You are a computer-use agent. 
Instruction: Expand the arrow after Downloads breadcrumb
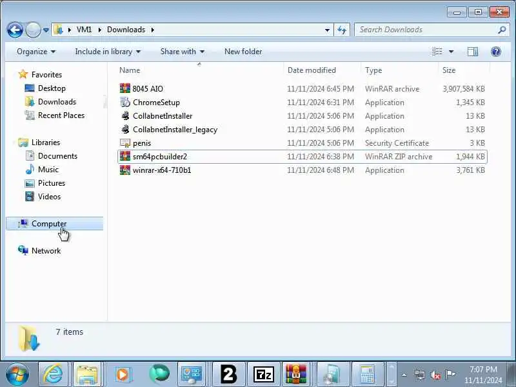pyautogui.click(x=153, y=30)
